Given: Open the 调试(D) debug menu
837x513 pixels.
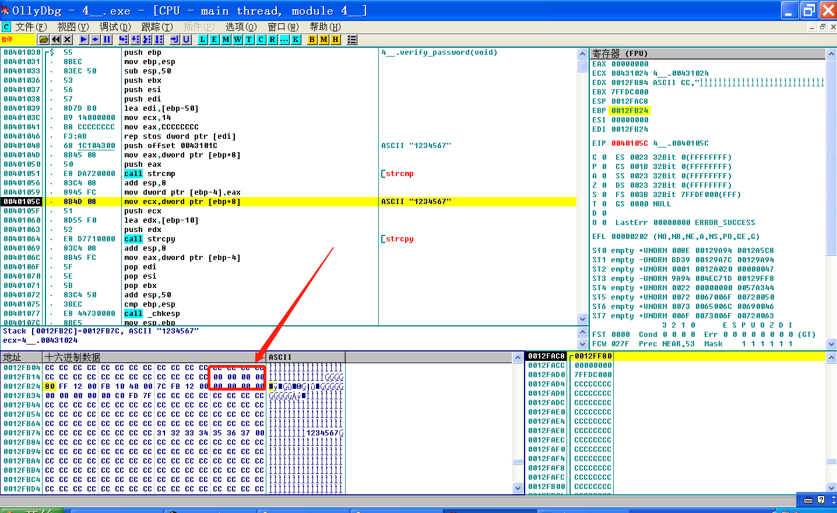Looking at the screenshot, I should tap(115, 27).
